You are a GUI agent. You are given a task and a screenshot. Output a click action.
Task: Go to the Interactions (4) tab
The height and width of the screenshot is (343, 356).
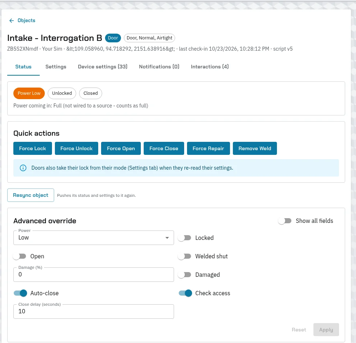pyautogui.click(x=210, y=67)
